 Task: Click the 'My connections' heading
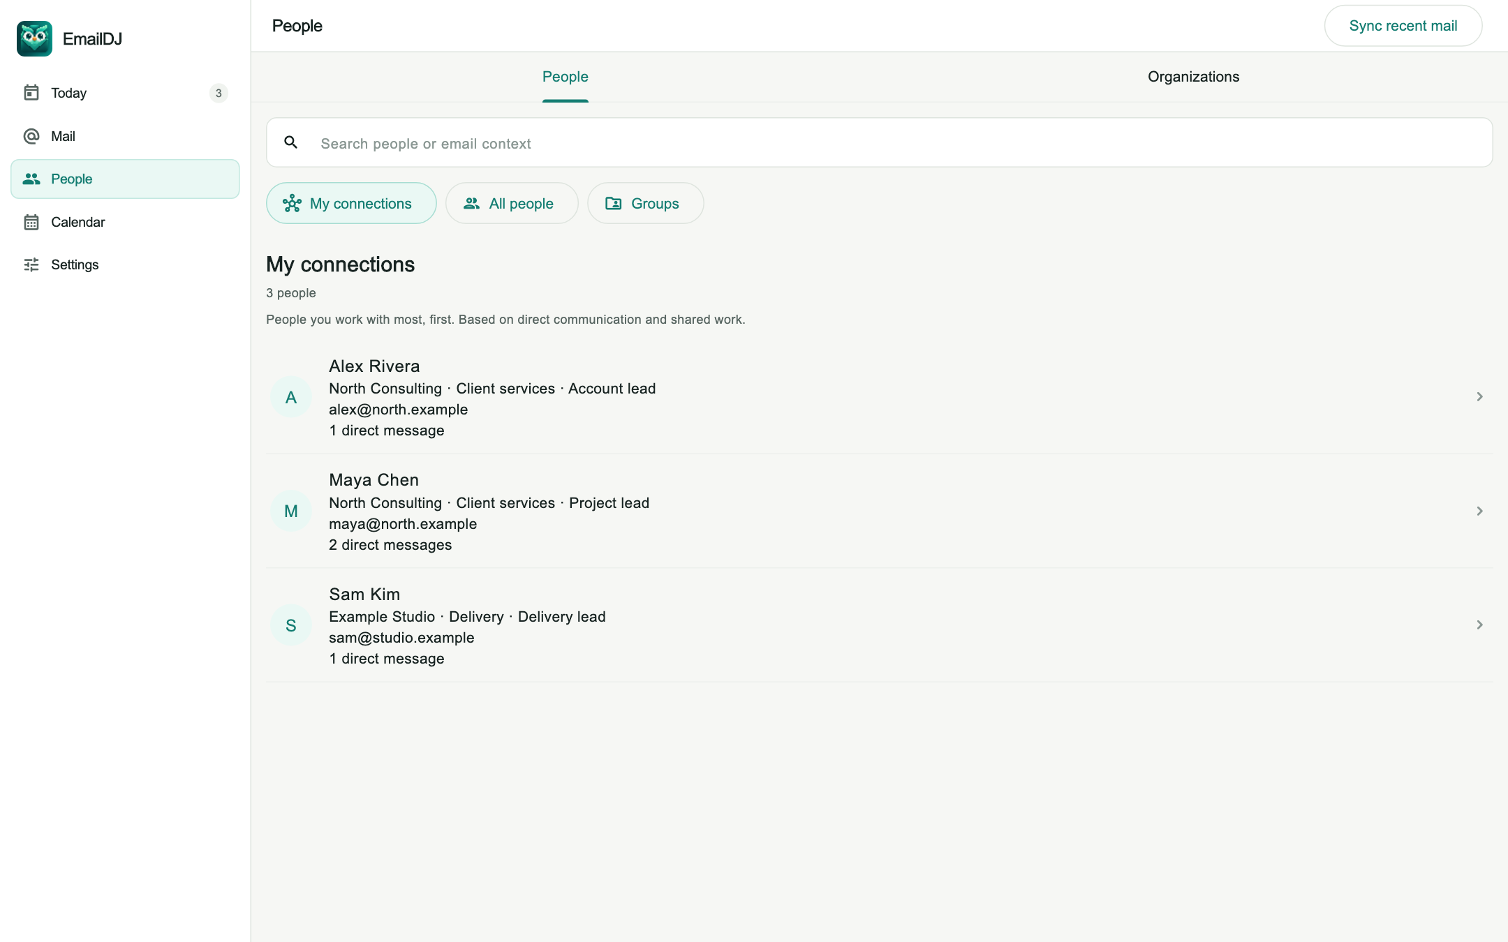point(340,264)
